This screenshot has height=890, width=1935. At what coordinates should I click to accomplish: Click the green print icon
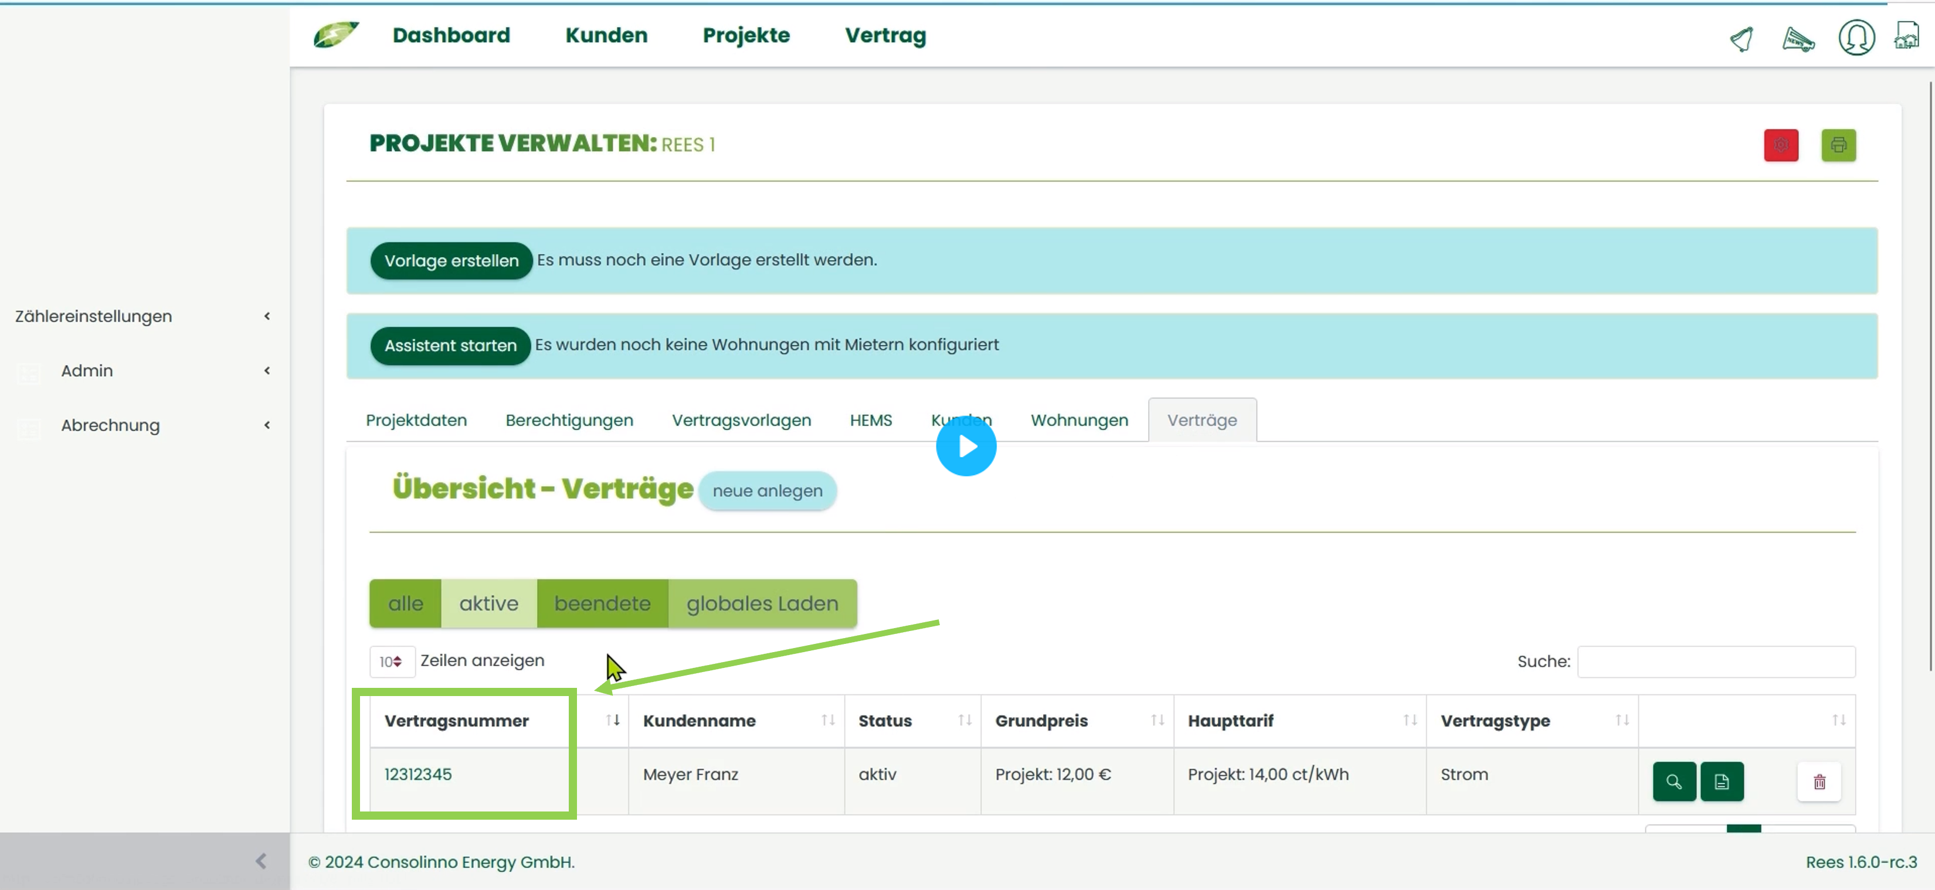[1837, 145]
